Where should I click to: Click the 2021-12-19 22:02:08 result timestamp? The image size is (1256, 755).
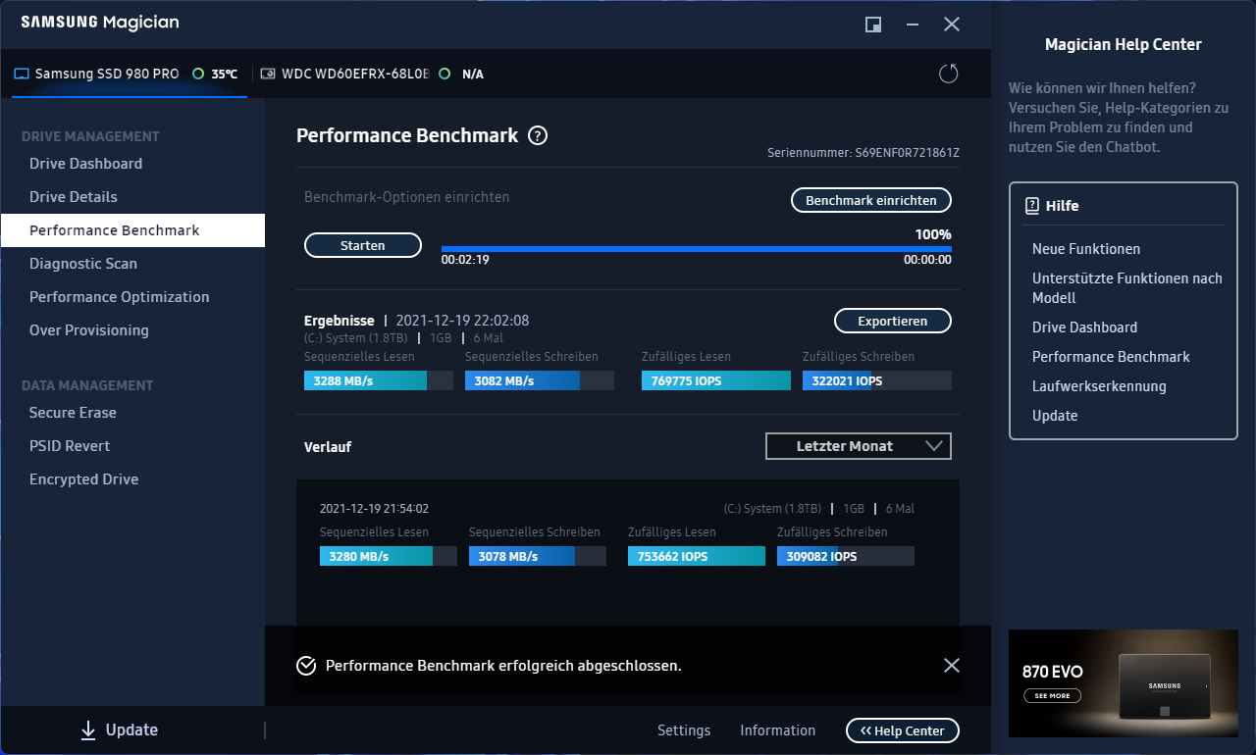[x=462, y=321]
